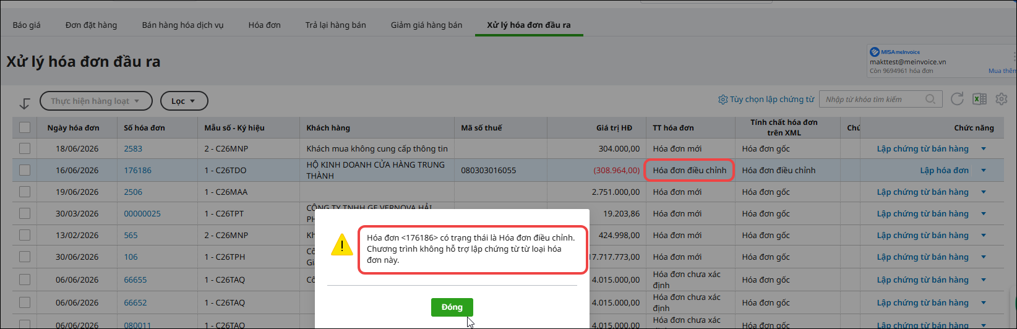
Task: Check the row of invoice 565
Action: pos(25,235)
